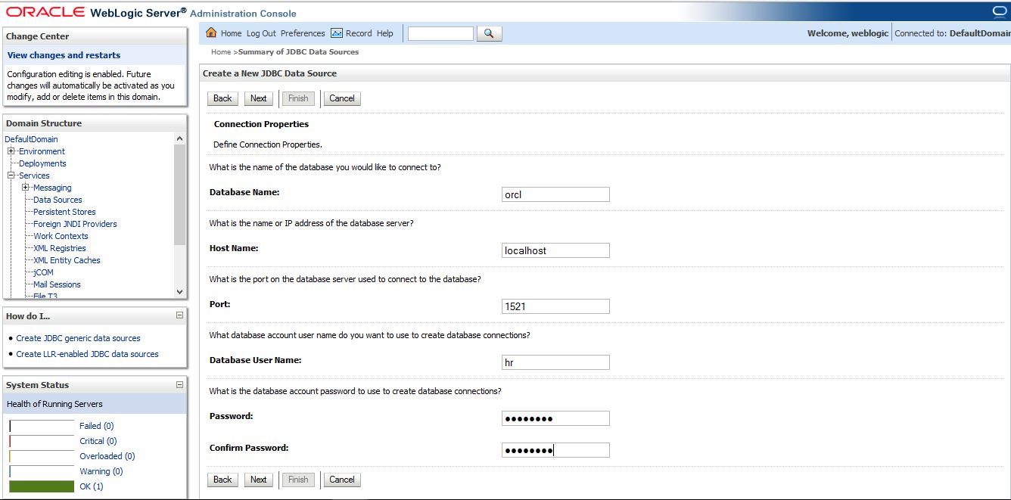Viewport: 1011px width, 500px height.
Task: Expand the Messaging tree node
Action: coord(26,188)
